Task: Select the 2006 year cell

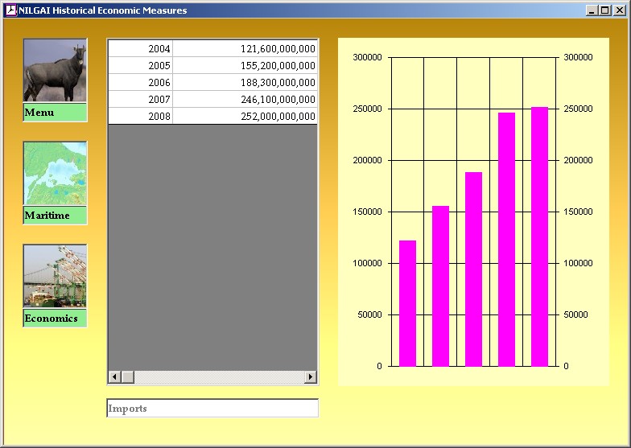Action: click(x=141, y=83)
